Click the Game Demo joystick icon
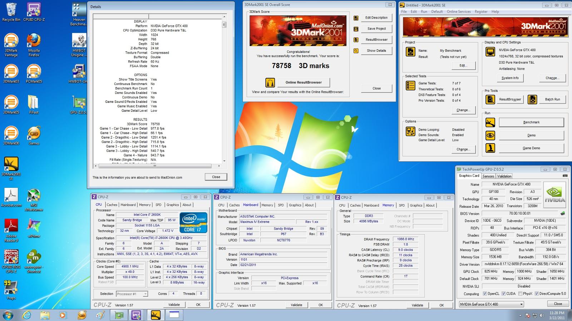Screen dimensions: 572x321 (490, 148)
